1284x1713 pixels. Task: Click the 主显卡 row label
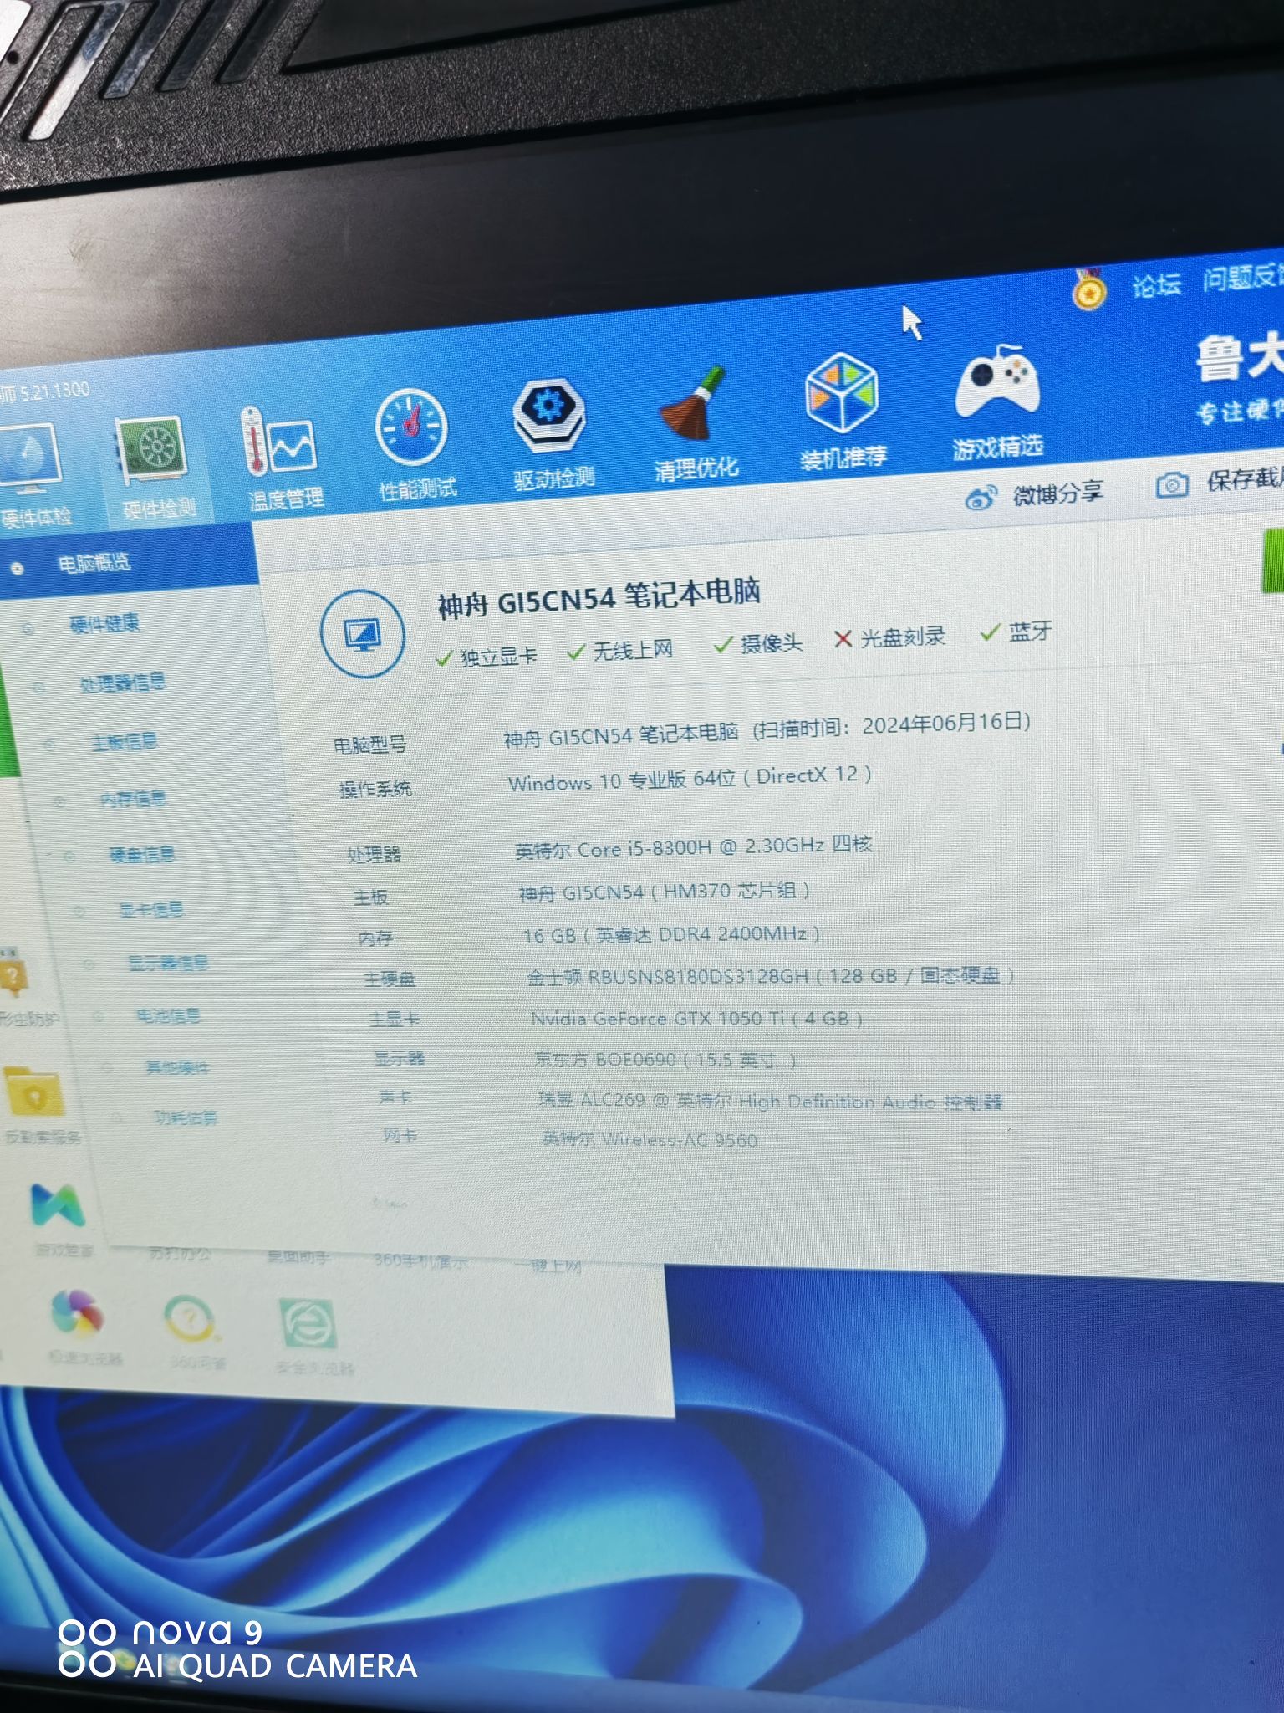point(394,1019)
